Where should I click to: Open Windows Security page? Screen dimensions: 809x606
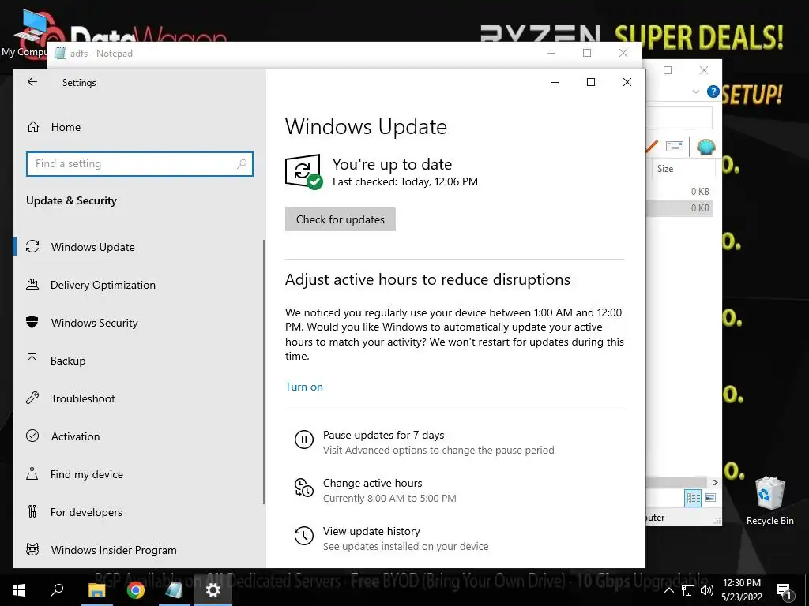coord(95,323)
